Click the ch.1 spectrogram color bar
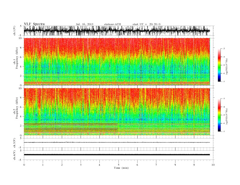Screen dimensions: 240x185 (219, 65)
